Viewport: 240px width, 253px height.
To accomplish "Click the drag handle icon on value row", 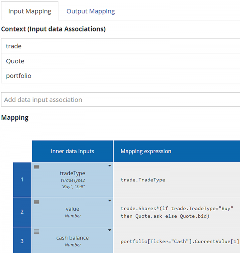I will pyautogui.click(x=36, y=202).
